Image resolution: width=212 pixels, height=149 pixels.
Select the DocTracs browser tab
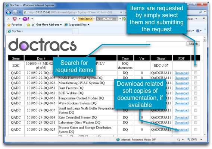pyautogui.click(x=39, y=31)
